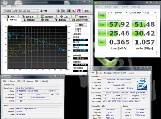161x119 pixels.
Task: Click the copy screenshot icon in HD Tune toolbar
Action: (x=64, y=11)
